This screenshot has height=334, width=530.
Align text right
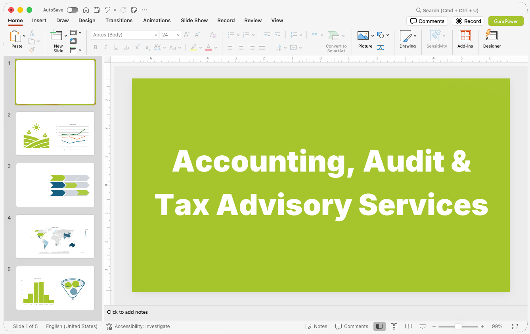(x=252, y=48)
